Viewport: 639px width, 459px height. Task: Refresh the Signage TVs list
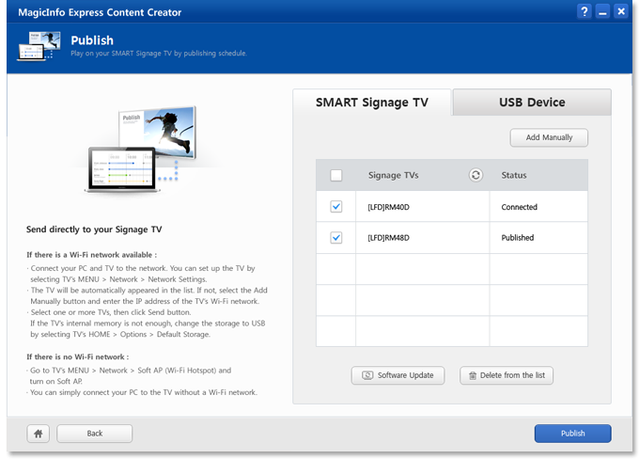(475, 175)
